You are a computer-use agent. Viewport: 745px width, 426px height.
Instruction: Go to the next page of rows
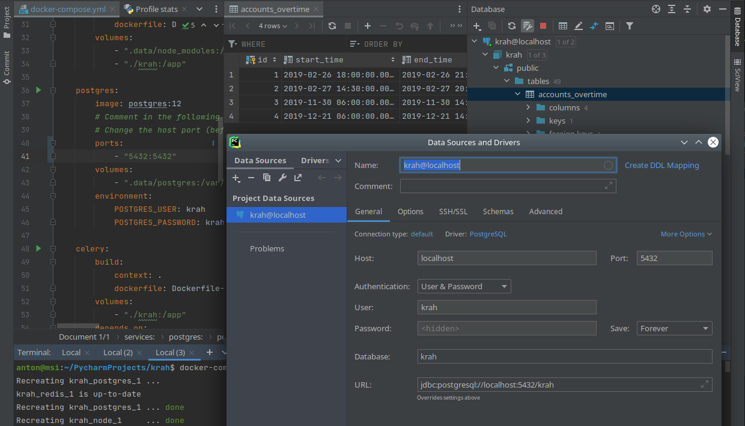tap(296, 26)
